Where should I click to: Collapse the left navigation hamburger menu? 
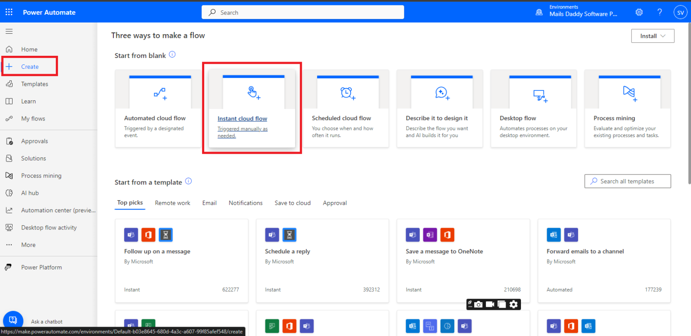point(9,31)
